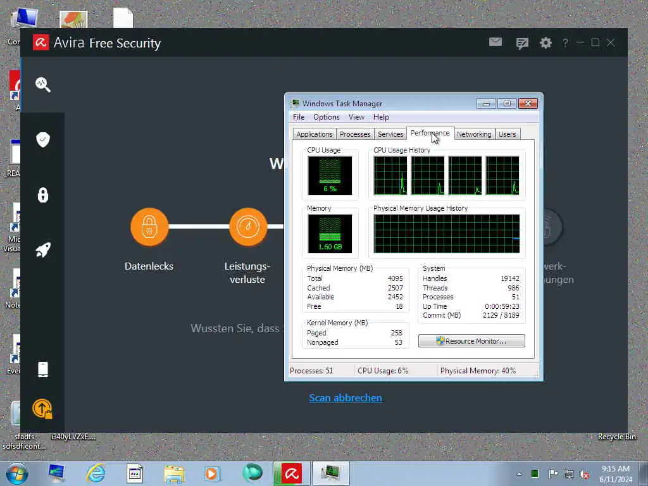
Task: Click the Resource Monitor button
Action: pos(471,341)
